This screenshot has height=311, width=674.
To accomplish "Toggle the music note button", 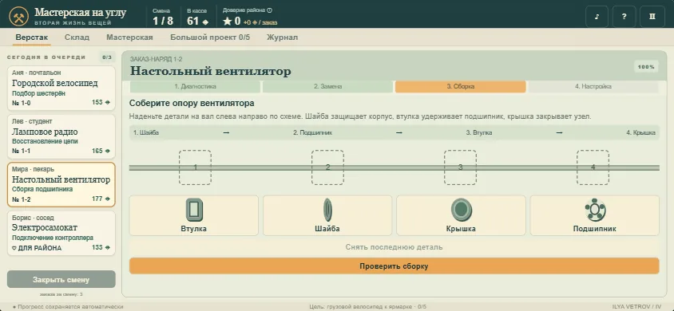I will (x=597, y=17).
